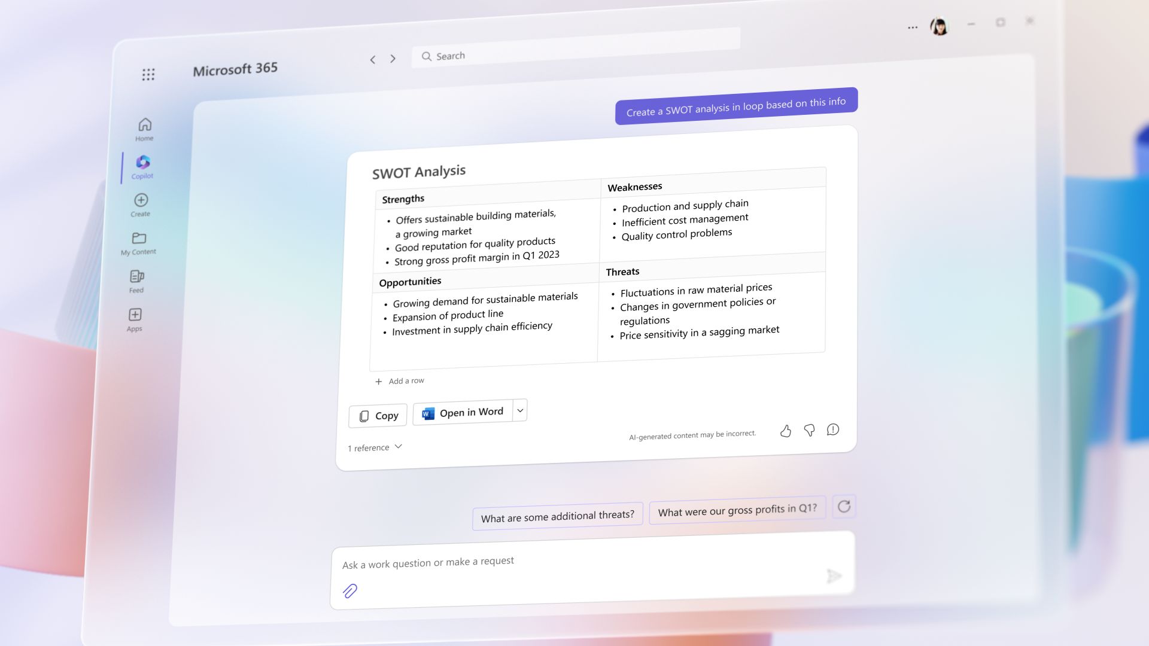The width and height of the screenshot is (1149, 646).
Task: Click the grid/waffle menu icon
Action: pyautogui.click(x=148, y=74)
